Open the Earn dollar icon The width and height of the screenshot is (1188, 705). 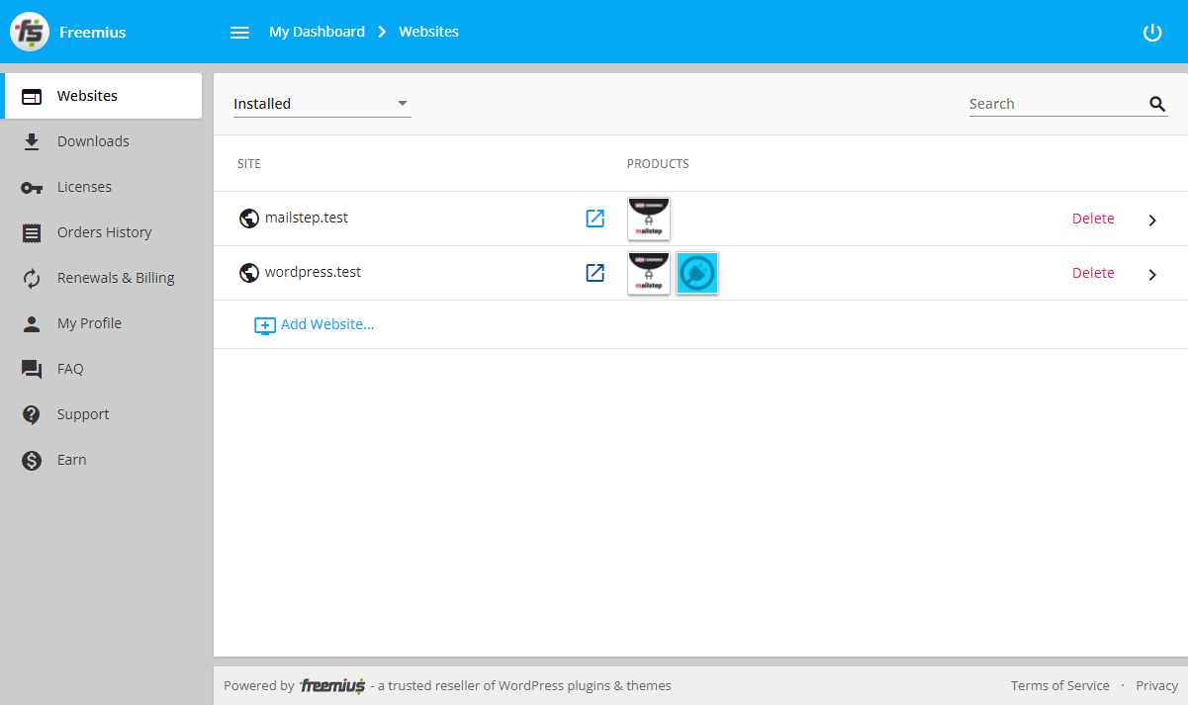[x=31, y=459]
